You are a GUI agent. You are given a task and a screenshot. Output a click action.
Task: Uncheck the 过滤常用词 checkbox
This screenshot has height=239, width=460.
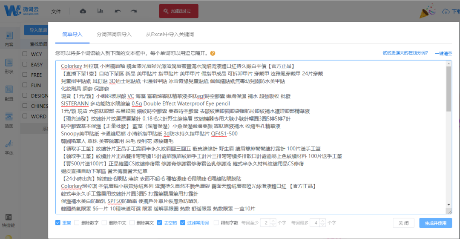click(183, 222)
